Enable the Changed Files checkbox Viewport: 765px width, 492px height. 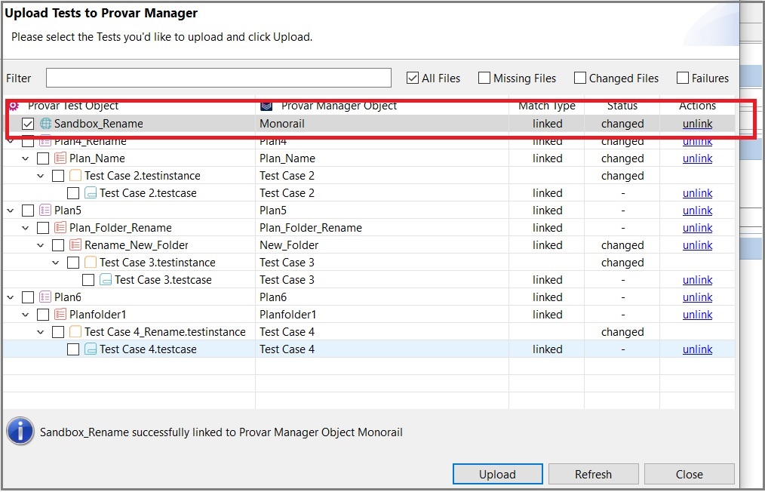580,78
